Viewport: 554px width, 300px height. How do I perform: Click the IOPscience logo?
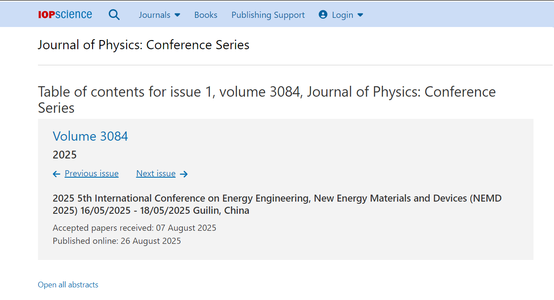tap(65, 14)
